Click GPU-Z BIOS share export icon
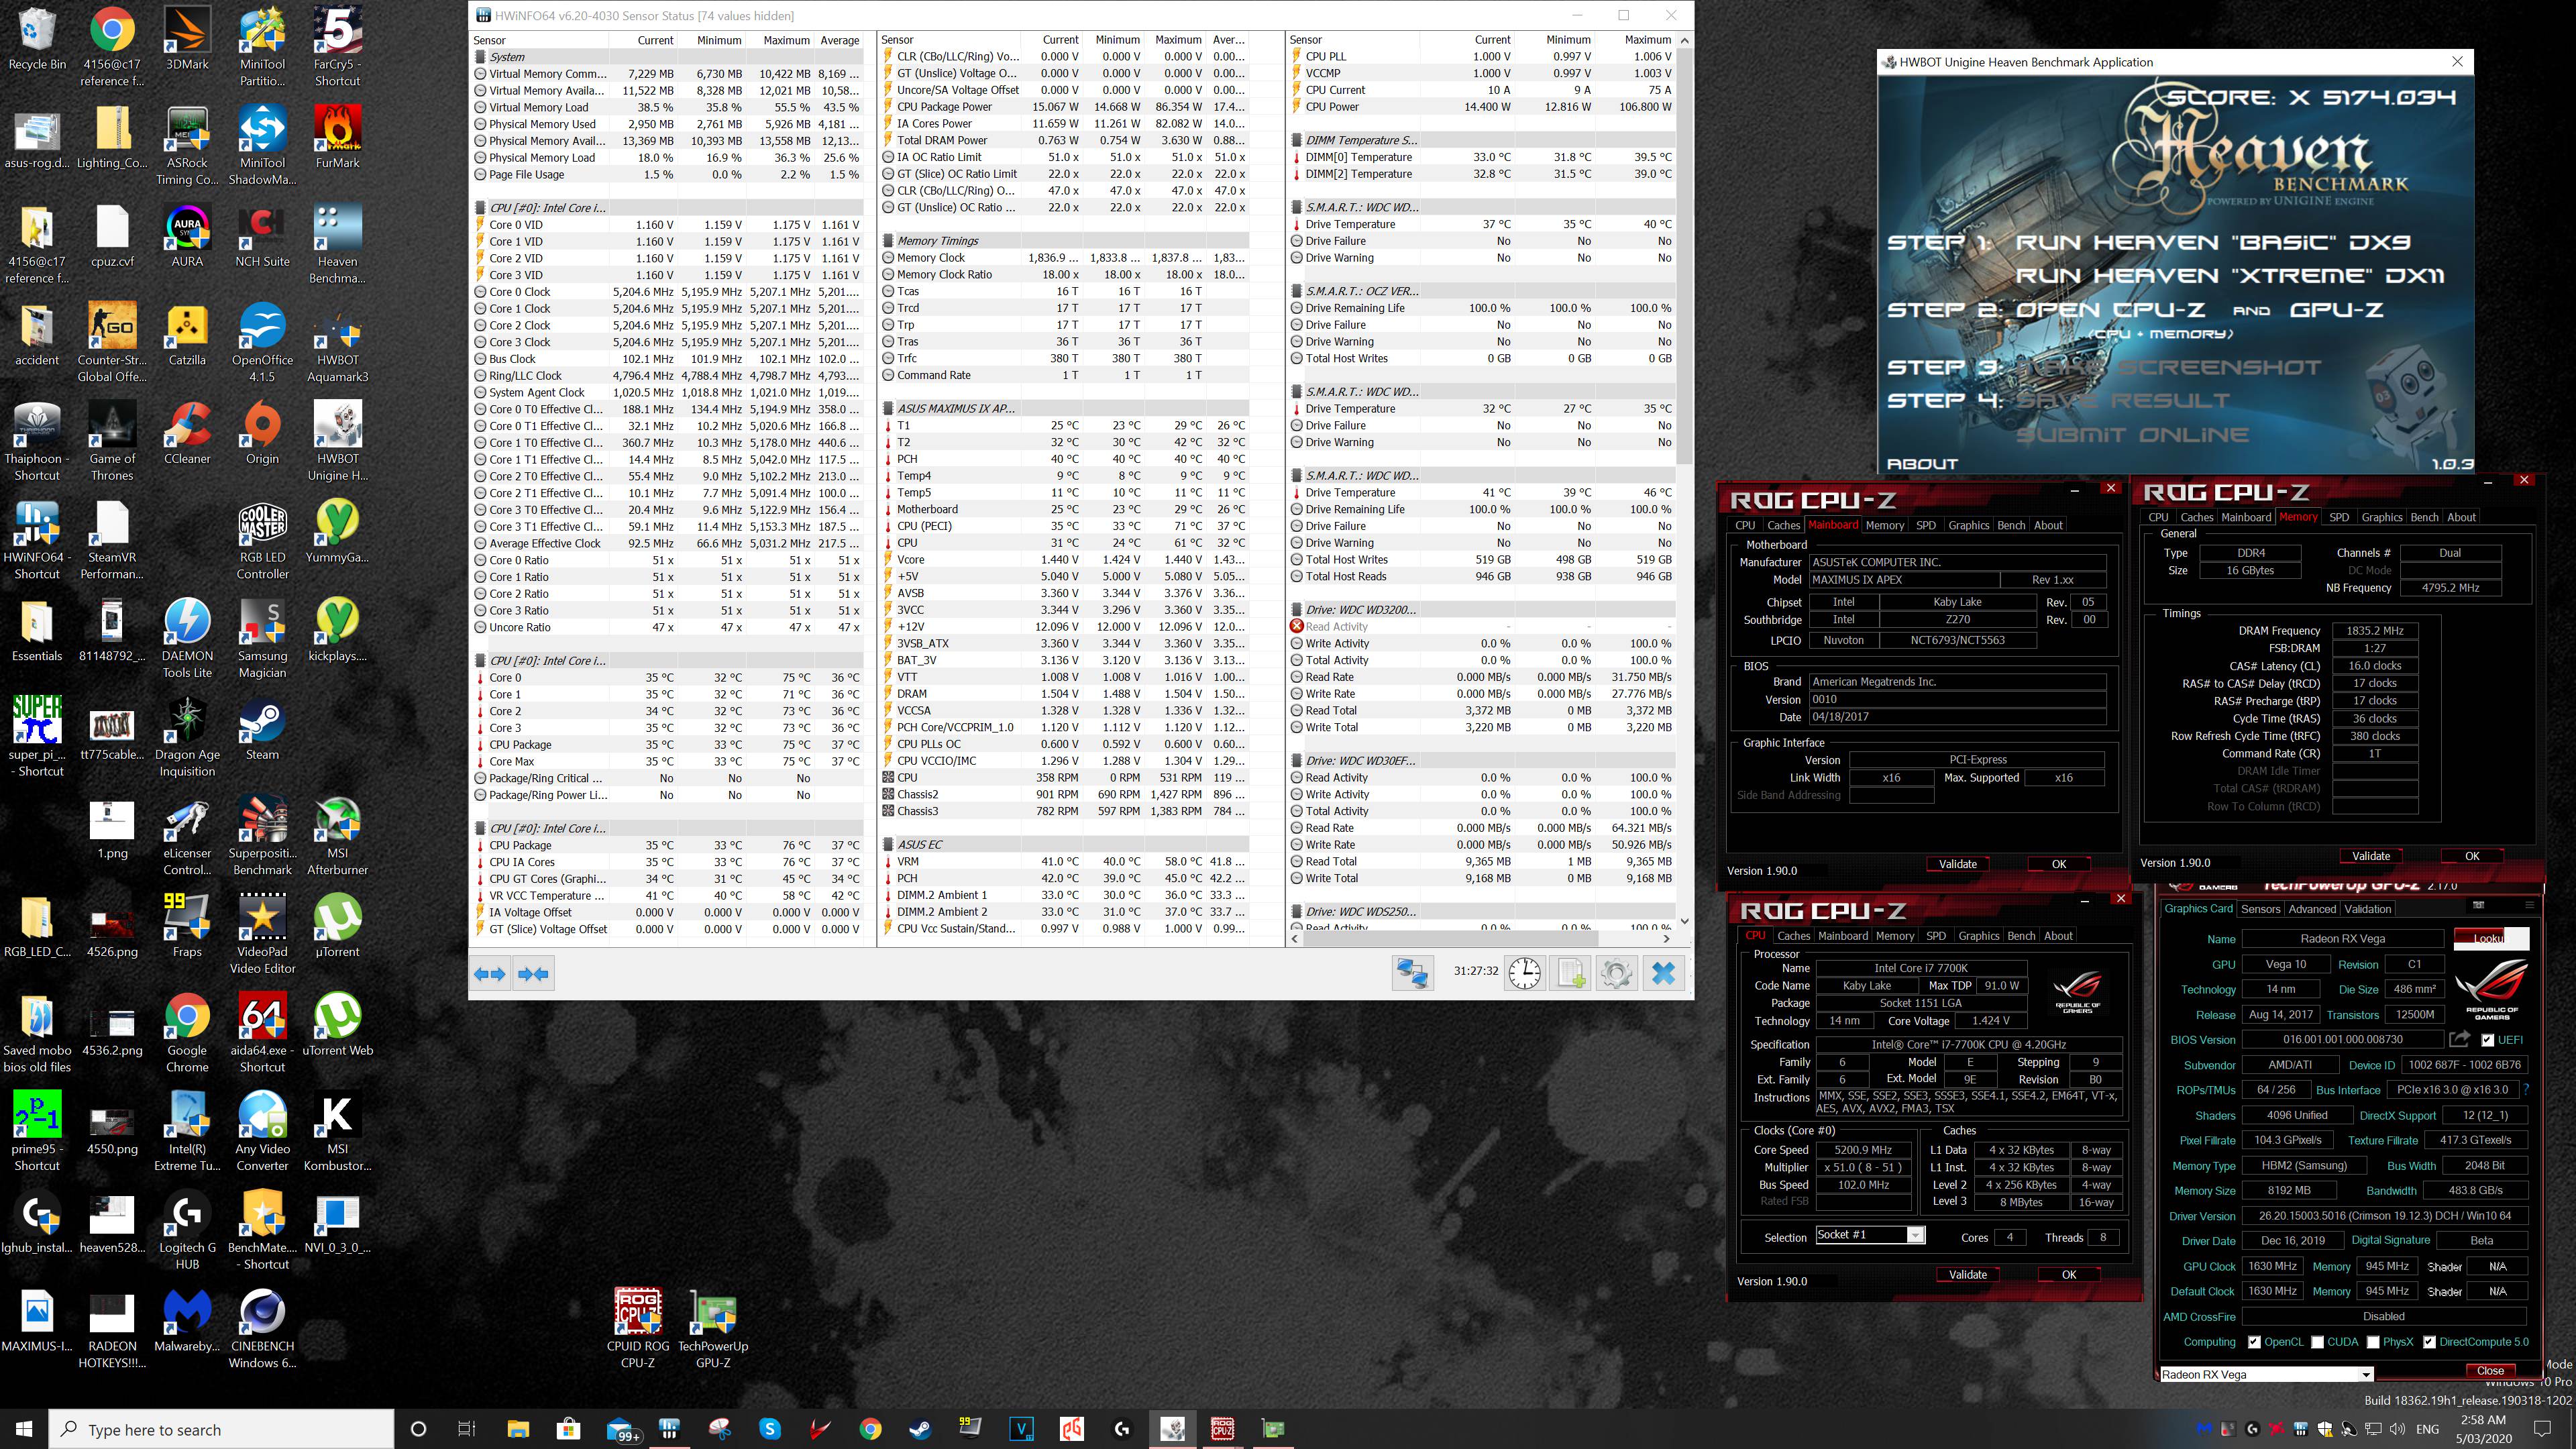Screen dimensions: 2576x1449 (x=2460, y=1040)
